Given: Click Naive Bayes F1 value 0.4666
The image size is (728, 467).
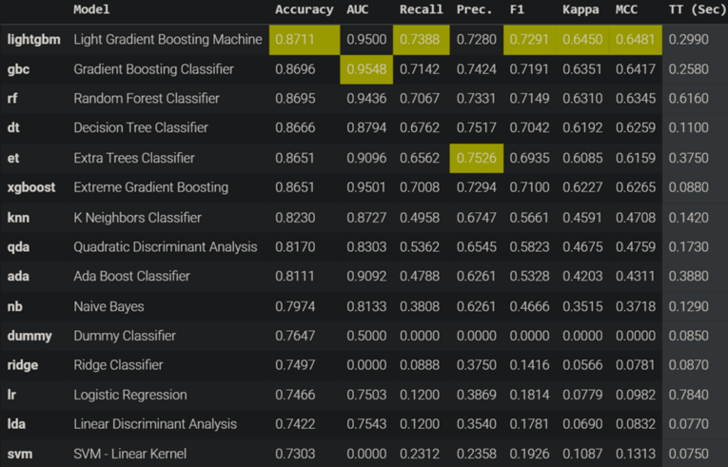Looking at the screenshot, I should pyautogui.click(x=529, y=306).
